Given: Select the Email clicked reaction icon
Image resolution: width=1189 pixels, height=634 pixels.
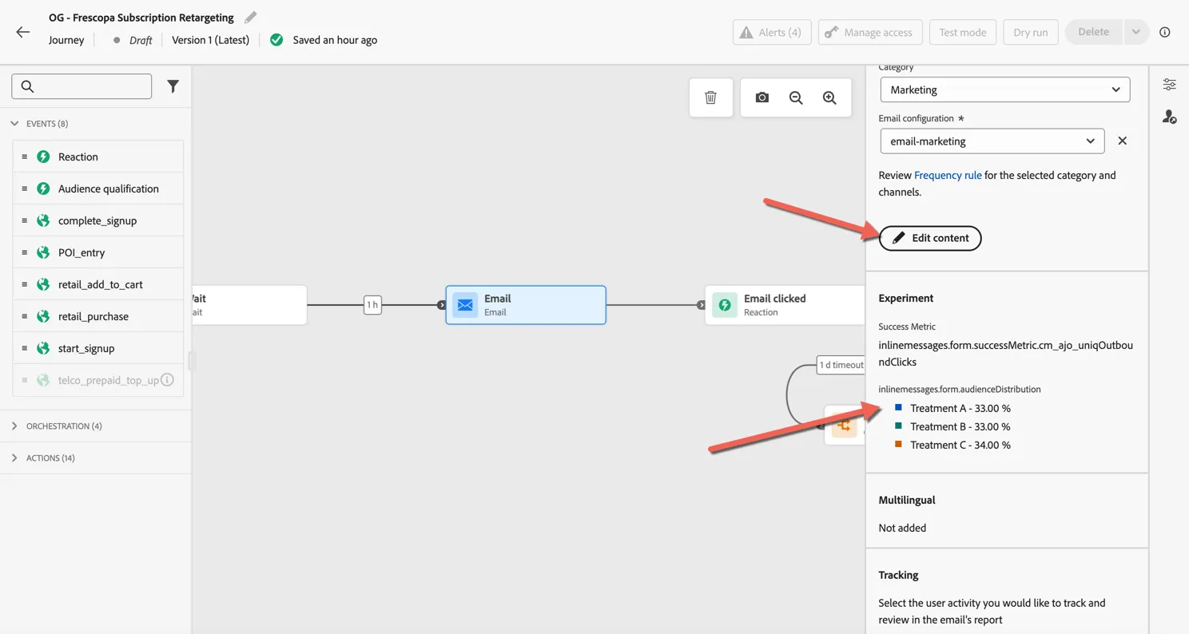Looking at the screenshot, I should pyautogui.click(x=725, y=305).
